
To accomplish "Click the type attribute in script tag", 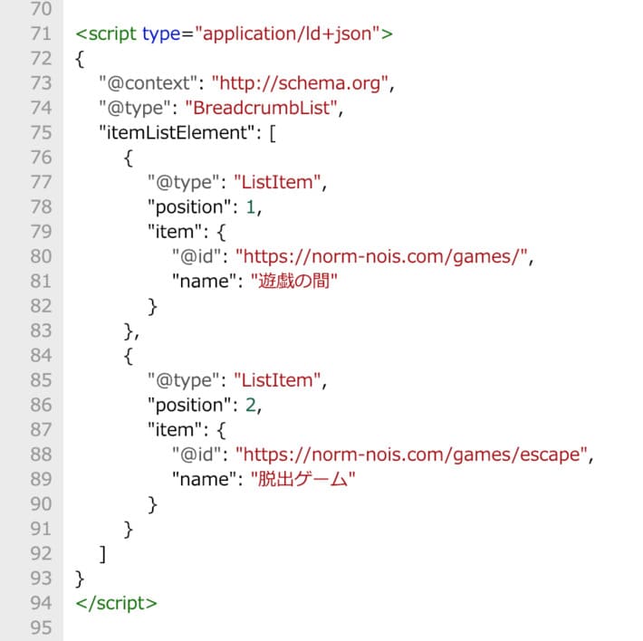I will [160, 35].
